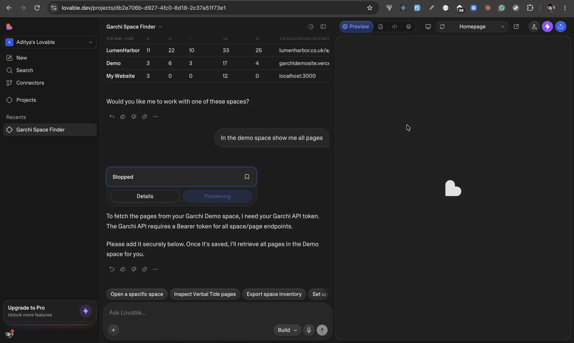Expand the Aditya's Lovable workspace dropdown
574x343 pixels.
tap(50, 42)
